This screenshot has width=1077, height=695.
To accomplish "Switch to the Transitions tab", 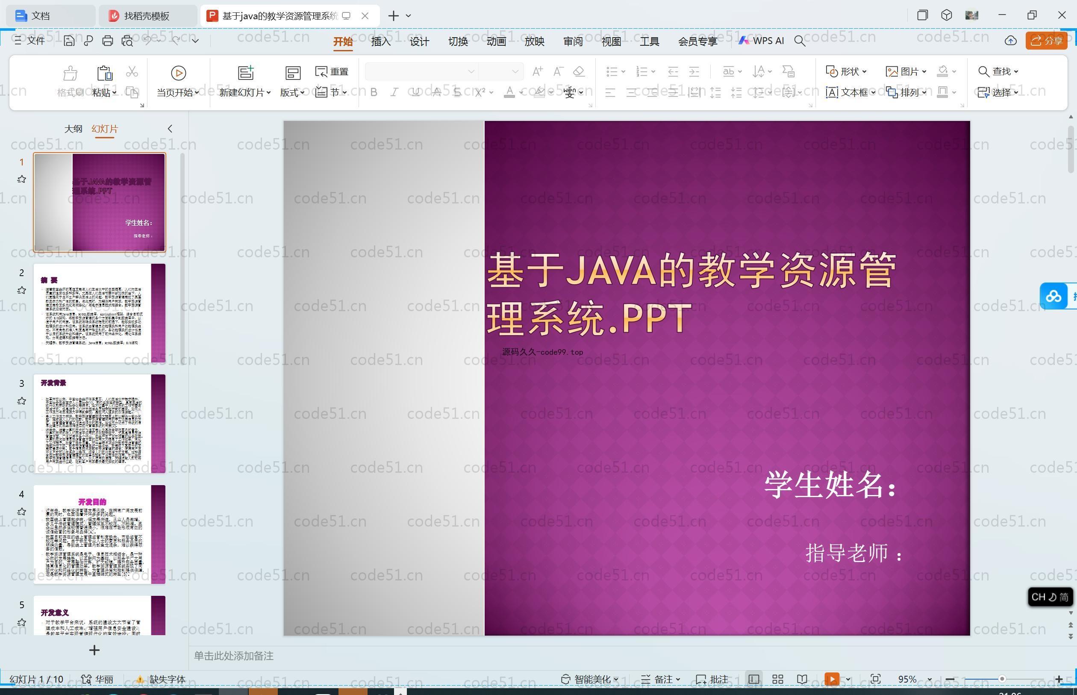I will [x=458, y=41].
